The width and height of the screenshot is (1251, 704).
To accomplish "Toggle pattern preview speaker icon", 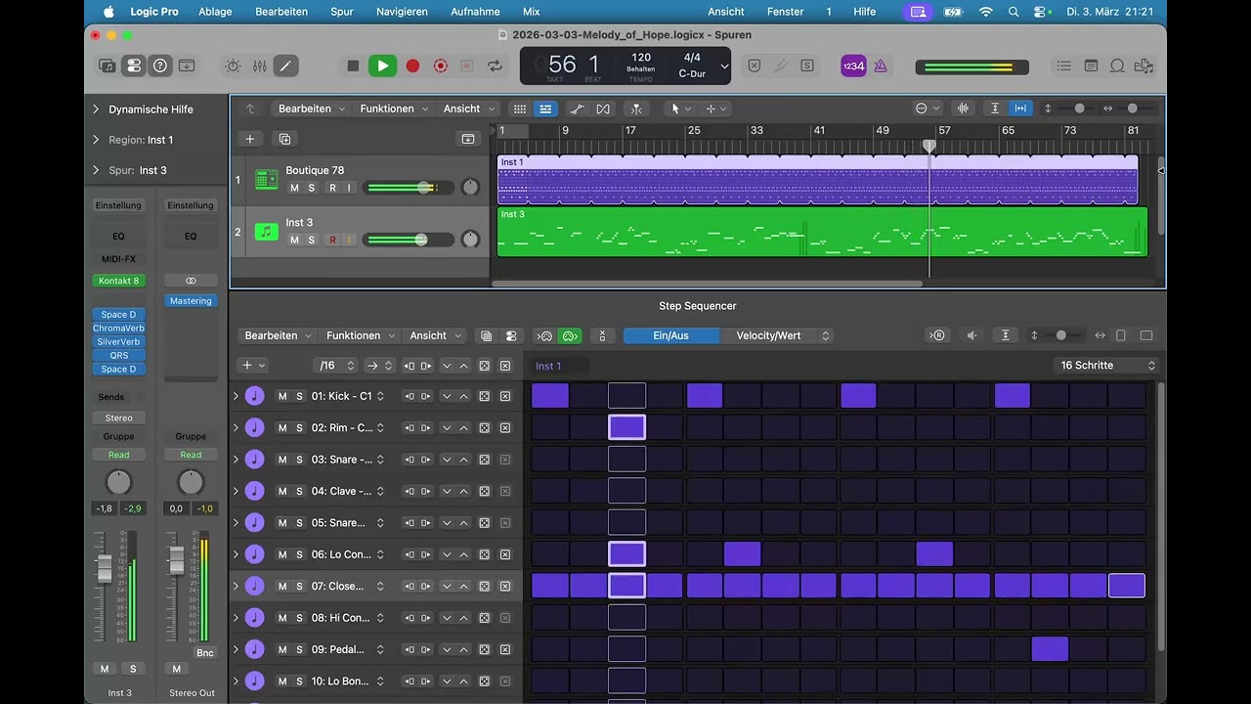I will point(971,335).
